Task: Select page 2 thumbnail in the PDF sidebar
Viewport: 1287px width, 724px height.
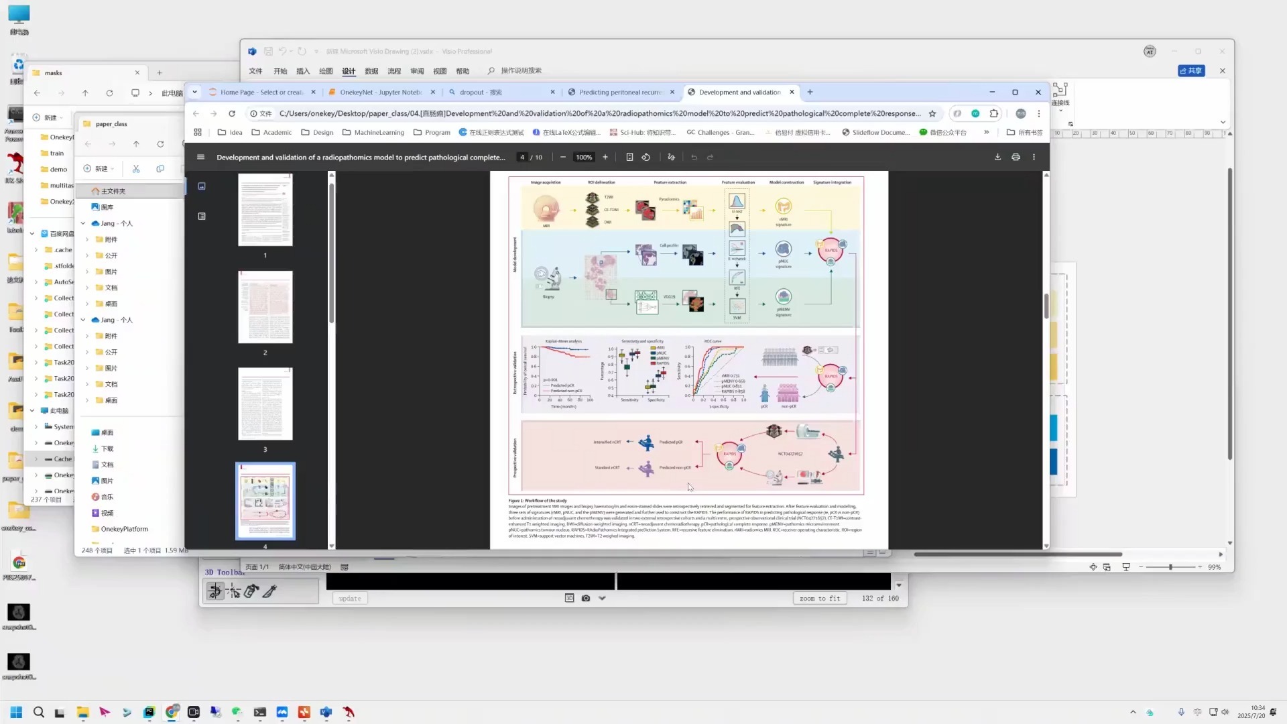Action: pyautogui.click(x=265, y=307)
